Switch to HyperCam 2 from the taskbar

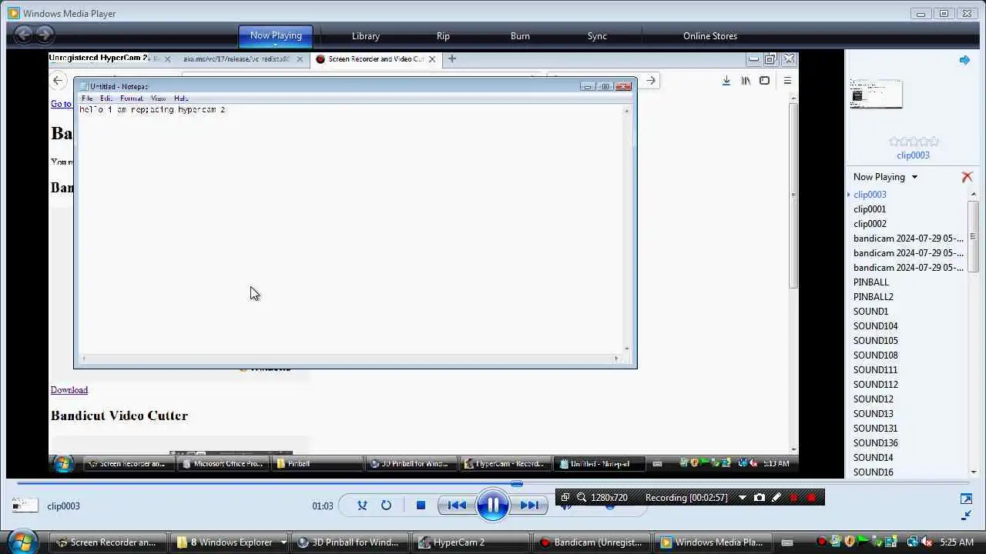pyautogui.click(x=469, y=542)
